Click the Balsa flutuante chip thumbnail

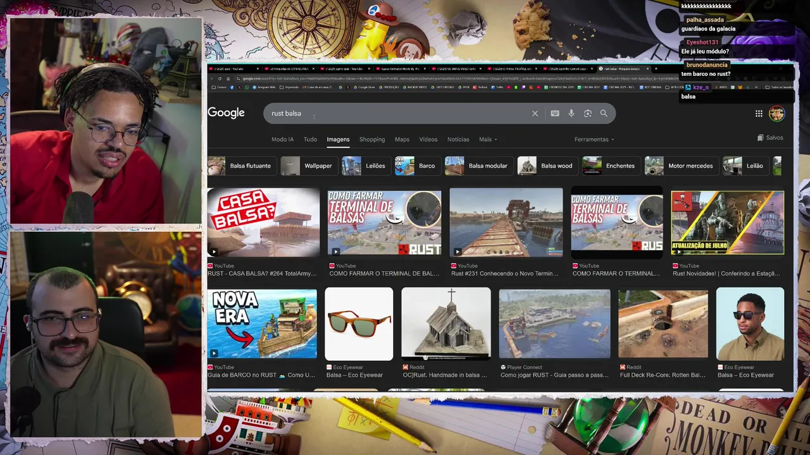click(216, 166)
